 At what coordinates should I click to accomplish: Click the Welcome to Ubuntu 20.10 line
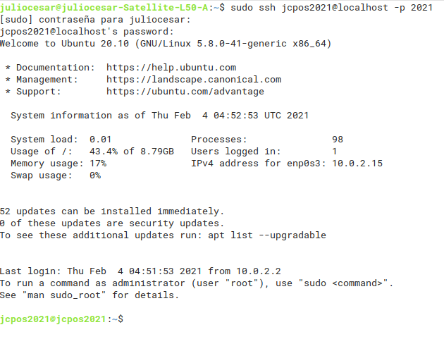pyautogui.click(x=165, y=44)
